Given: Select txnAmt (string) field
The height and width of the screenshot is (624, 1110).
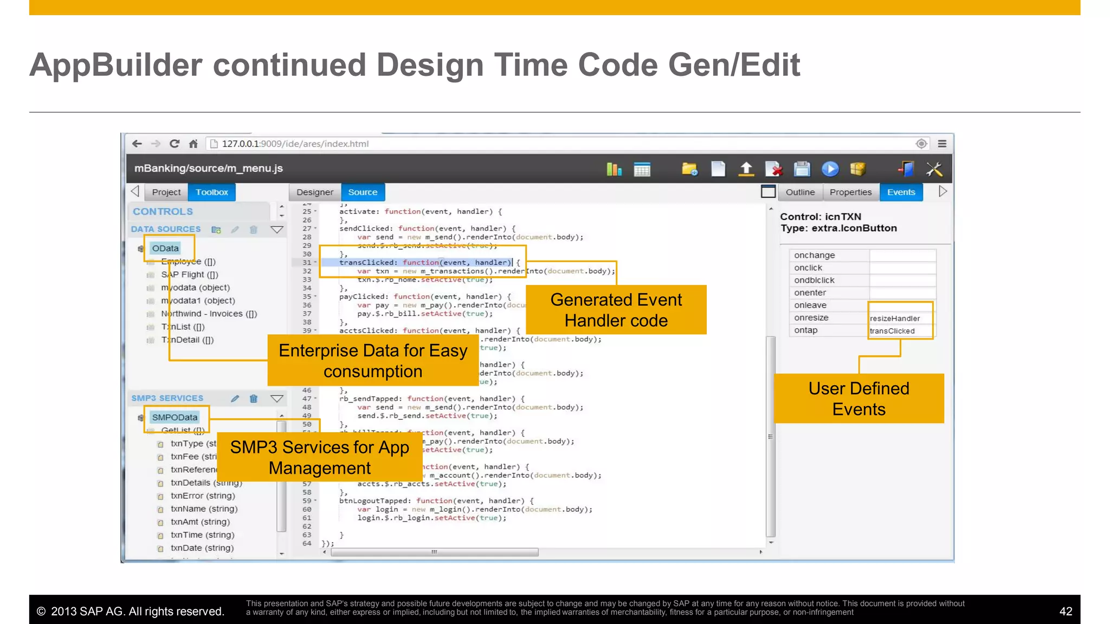Looking at the screenshot, I should click(200, 522).
